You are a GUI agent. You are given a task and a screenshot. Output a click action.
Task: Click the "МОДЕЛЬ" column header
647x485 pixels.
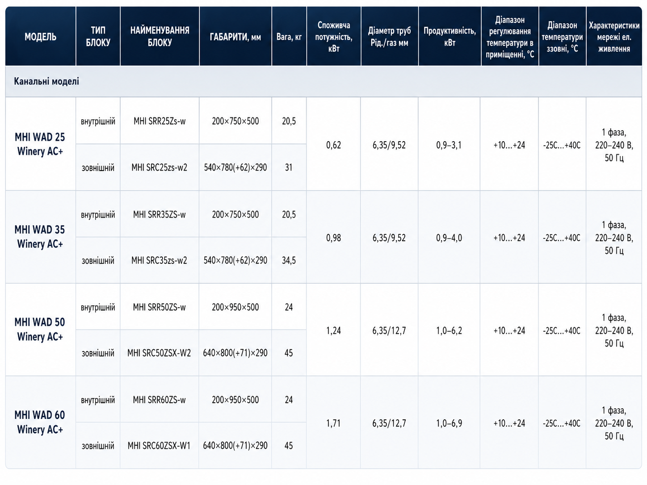(41, 37)
